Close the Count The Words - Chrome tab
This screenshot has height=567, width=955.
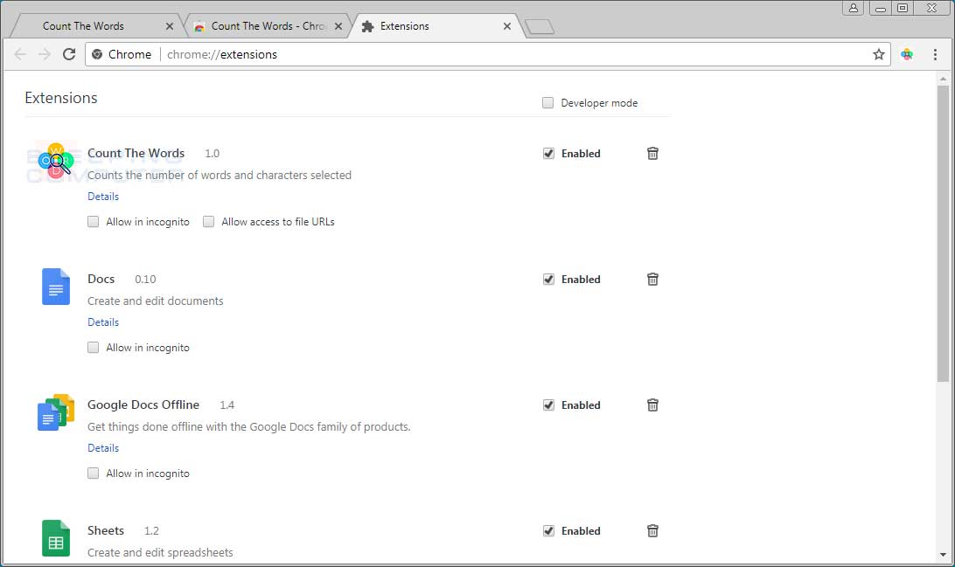(338, 26)
